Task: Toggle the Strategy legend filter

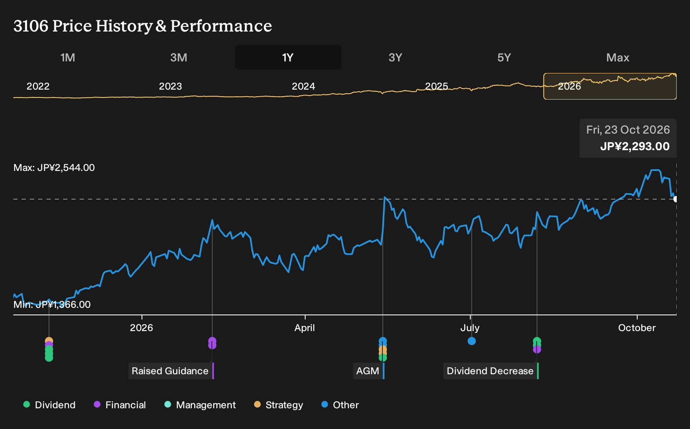Action: pos(279,405)
